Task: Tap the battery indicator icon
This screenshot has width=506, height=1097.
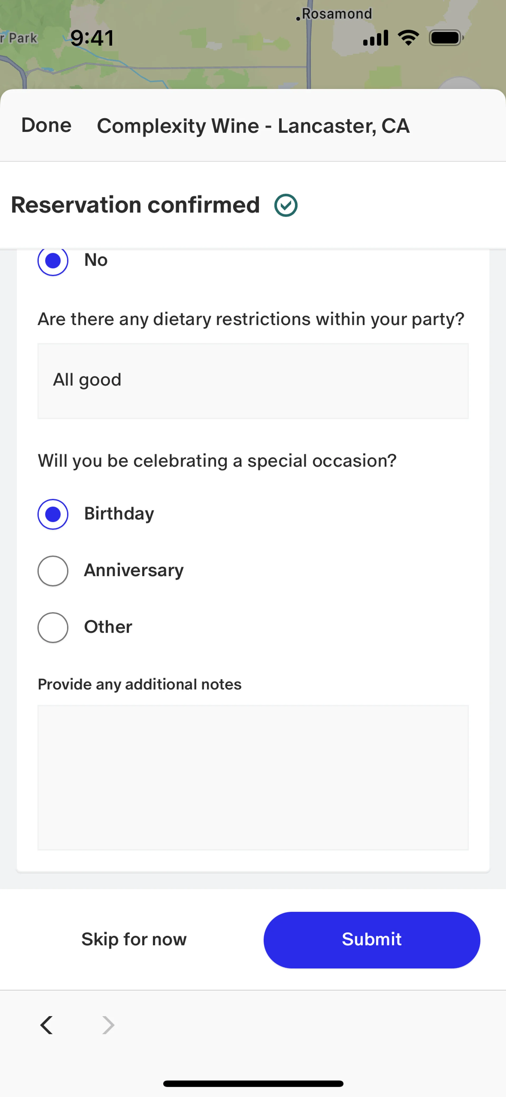Action: (446, 38)
